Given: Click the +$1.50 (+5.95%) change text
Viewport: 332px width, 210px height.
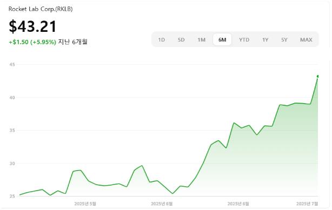Looking at the screenshot, I should pyautogui.click(x=32, y=42).
